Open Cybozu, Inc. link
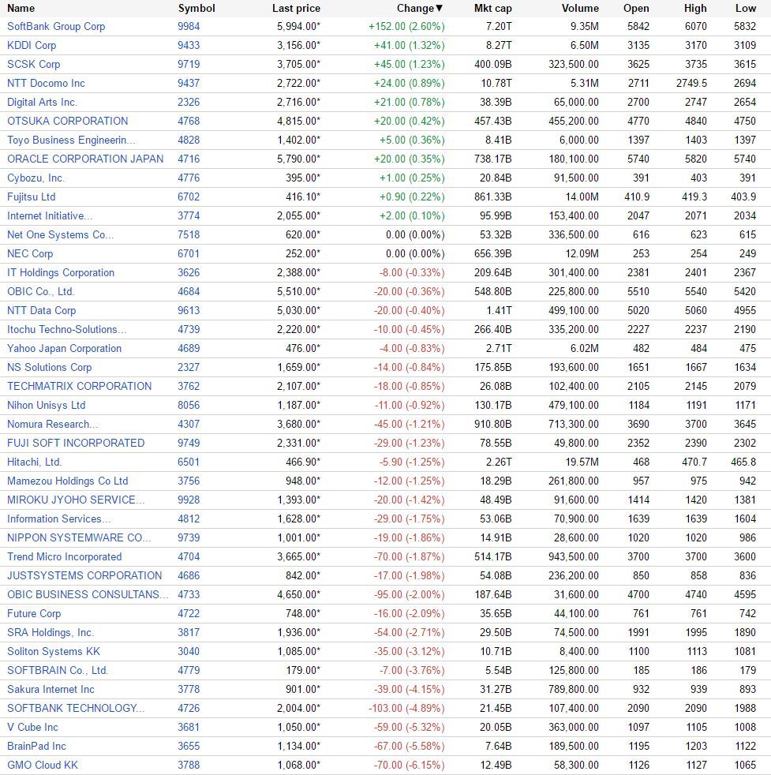 36,178
